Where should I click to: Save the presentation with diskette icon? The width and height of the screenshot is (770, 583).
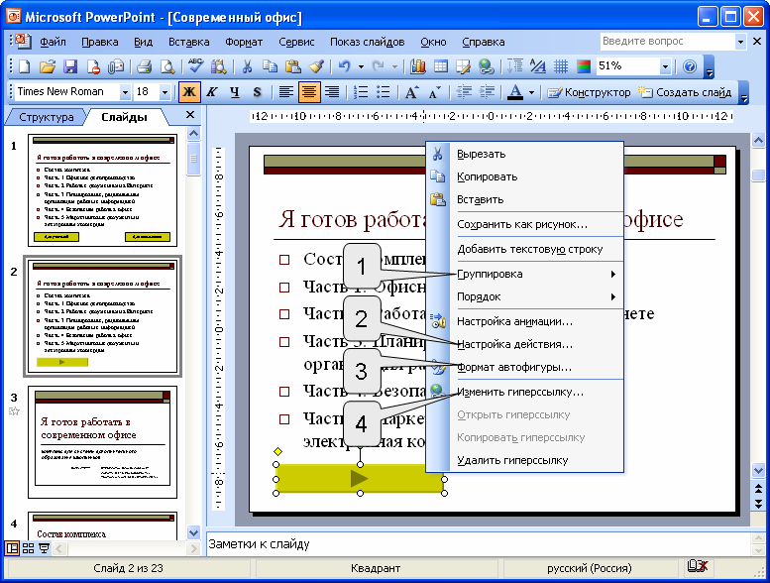[70, 66]
